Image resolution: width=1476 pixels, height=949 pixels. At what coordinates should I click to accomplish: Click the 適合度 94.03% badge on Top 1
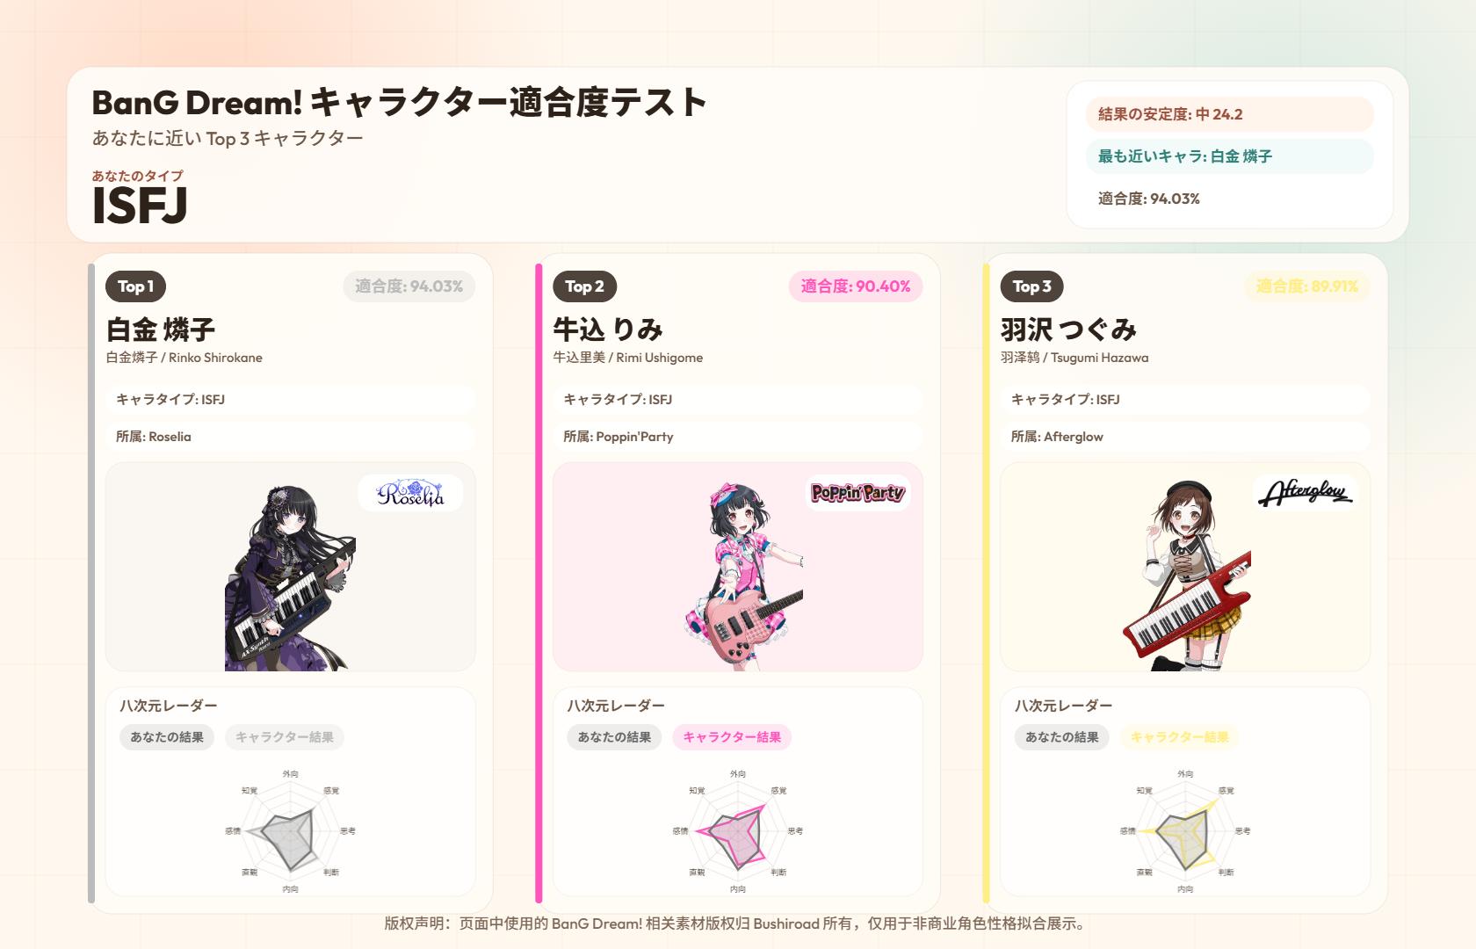coord(409,286)
